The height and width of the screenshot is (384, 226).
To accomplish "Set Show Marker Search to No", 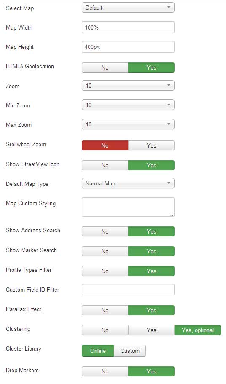I will (x=105, y=251).
